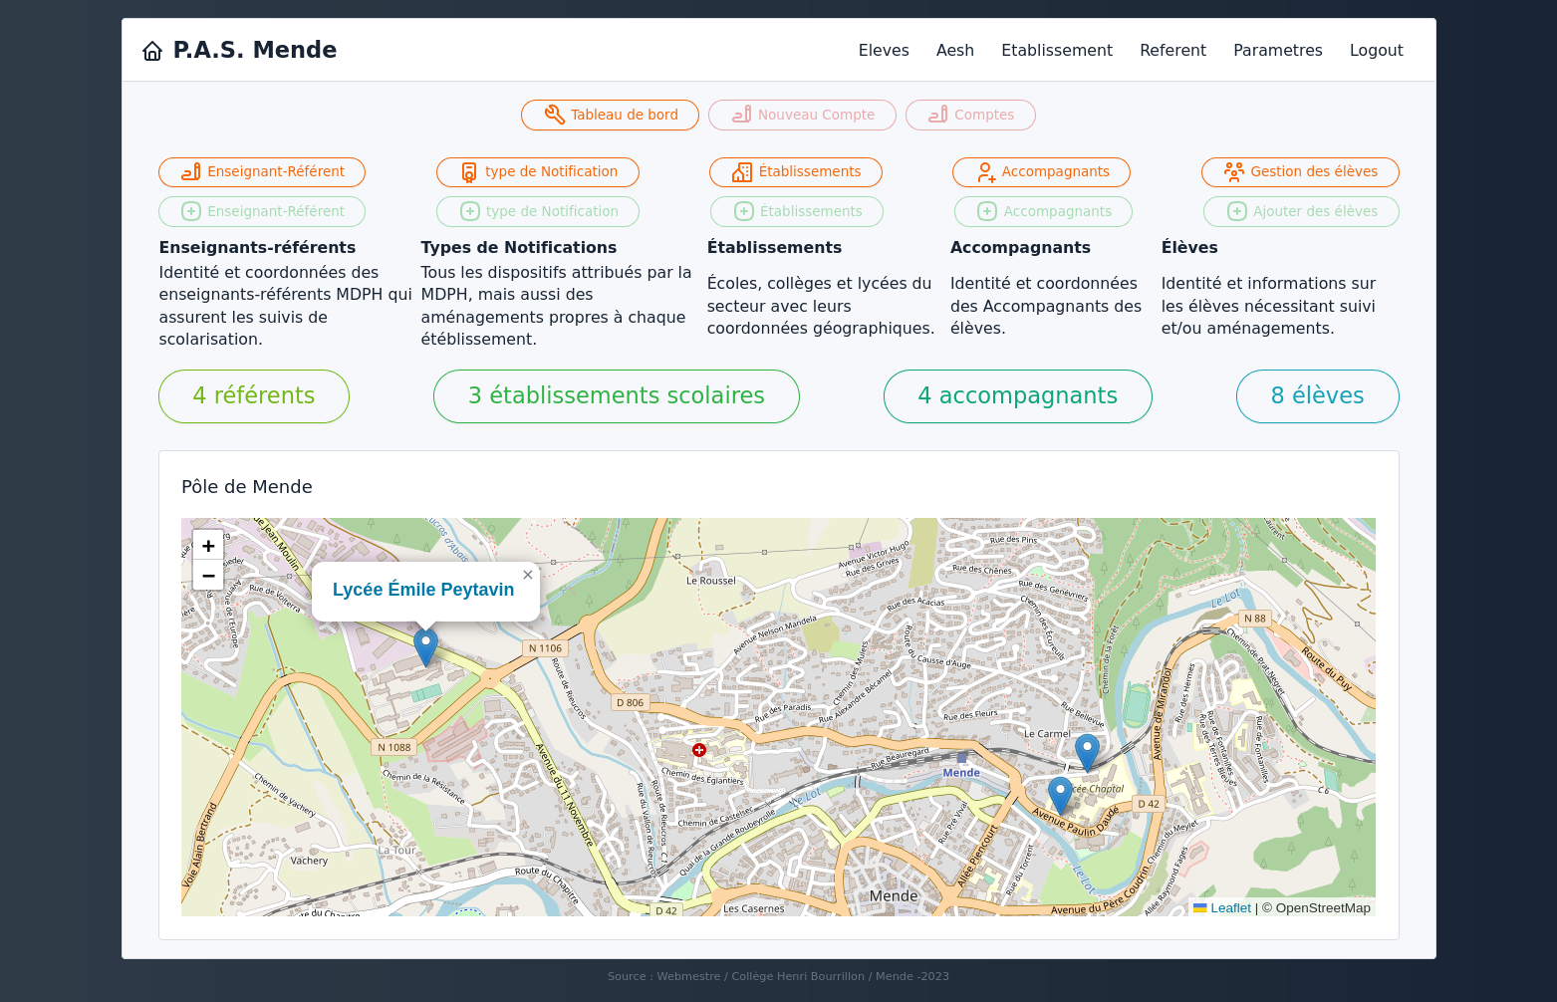
Task: Click the map marker near Le Carmel
Action: [x=1087, y=753]
